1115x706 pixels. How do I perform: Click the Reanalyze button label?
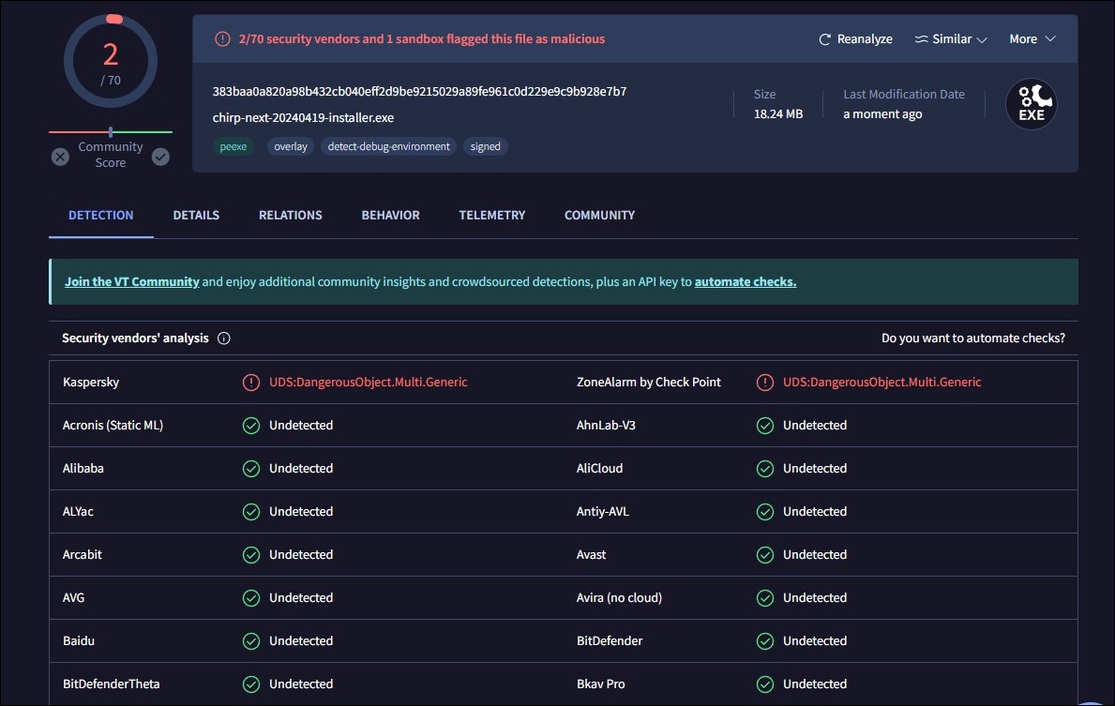[865, 39]
